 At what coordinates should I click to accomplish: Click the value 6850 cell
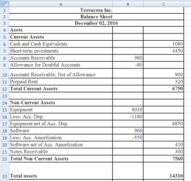[x=163, y=124]
